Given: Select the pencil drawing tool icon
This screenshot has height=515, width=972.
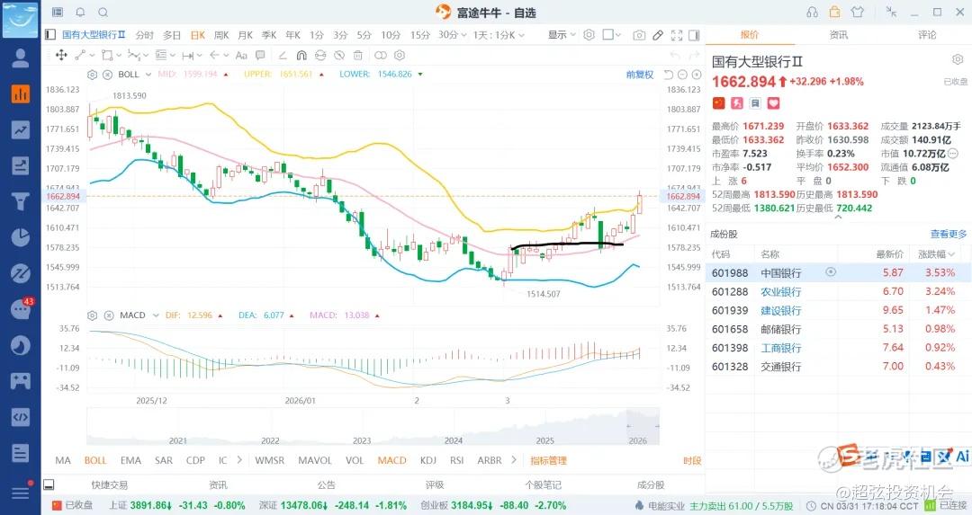Looking at the screenshot, I should 658,35.
